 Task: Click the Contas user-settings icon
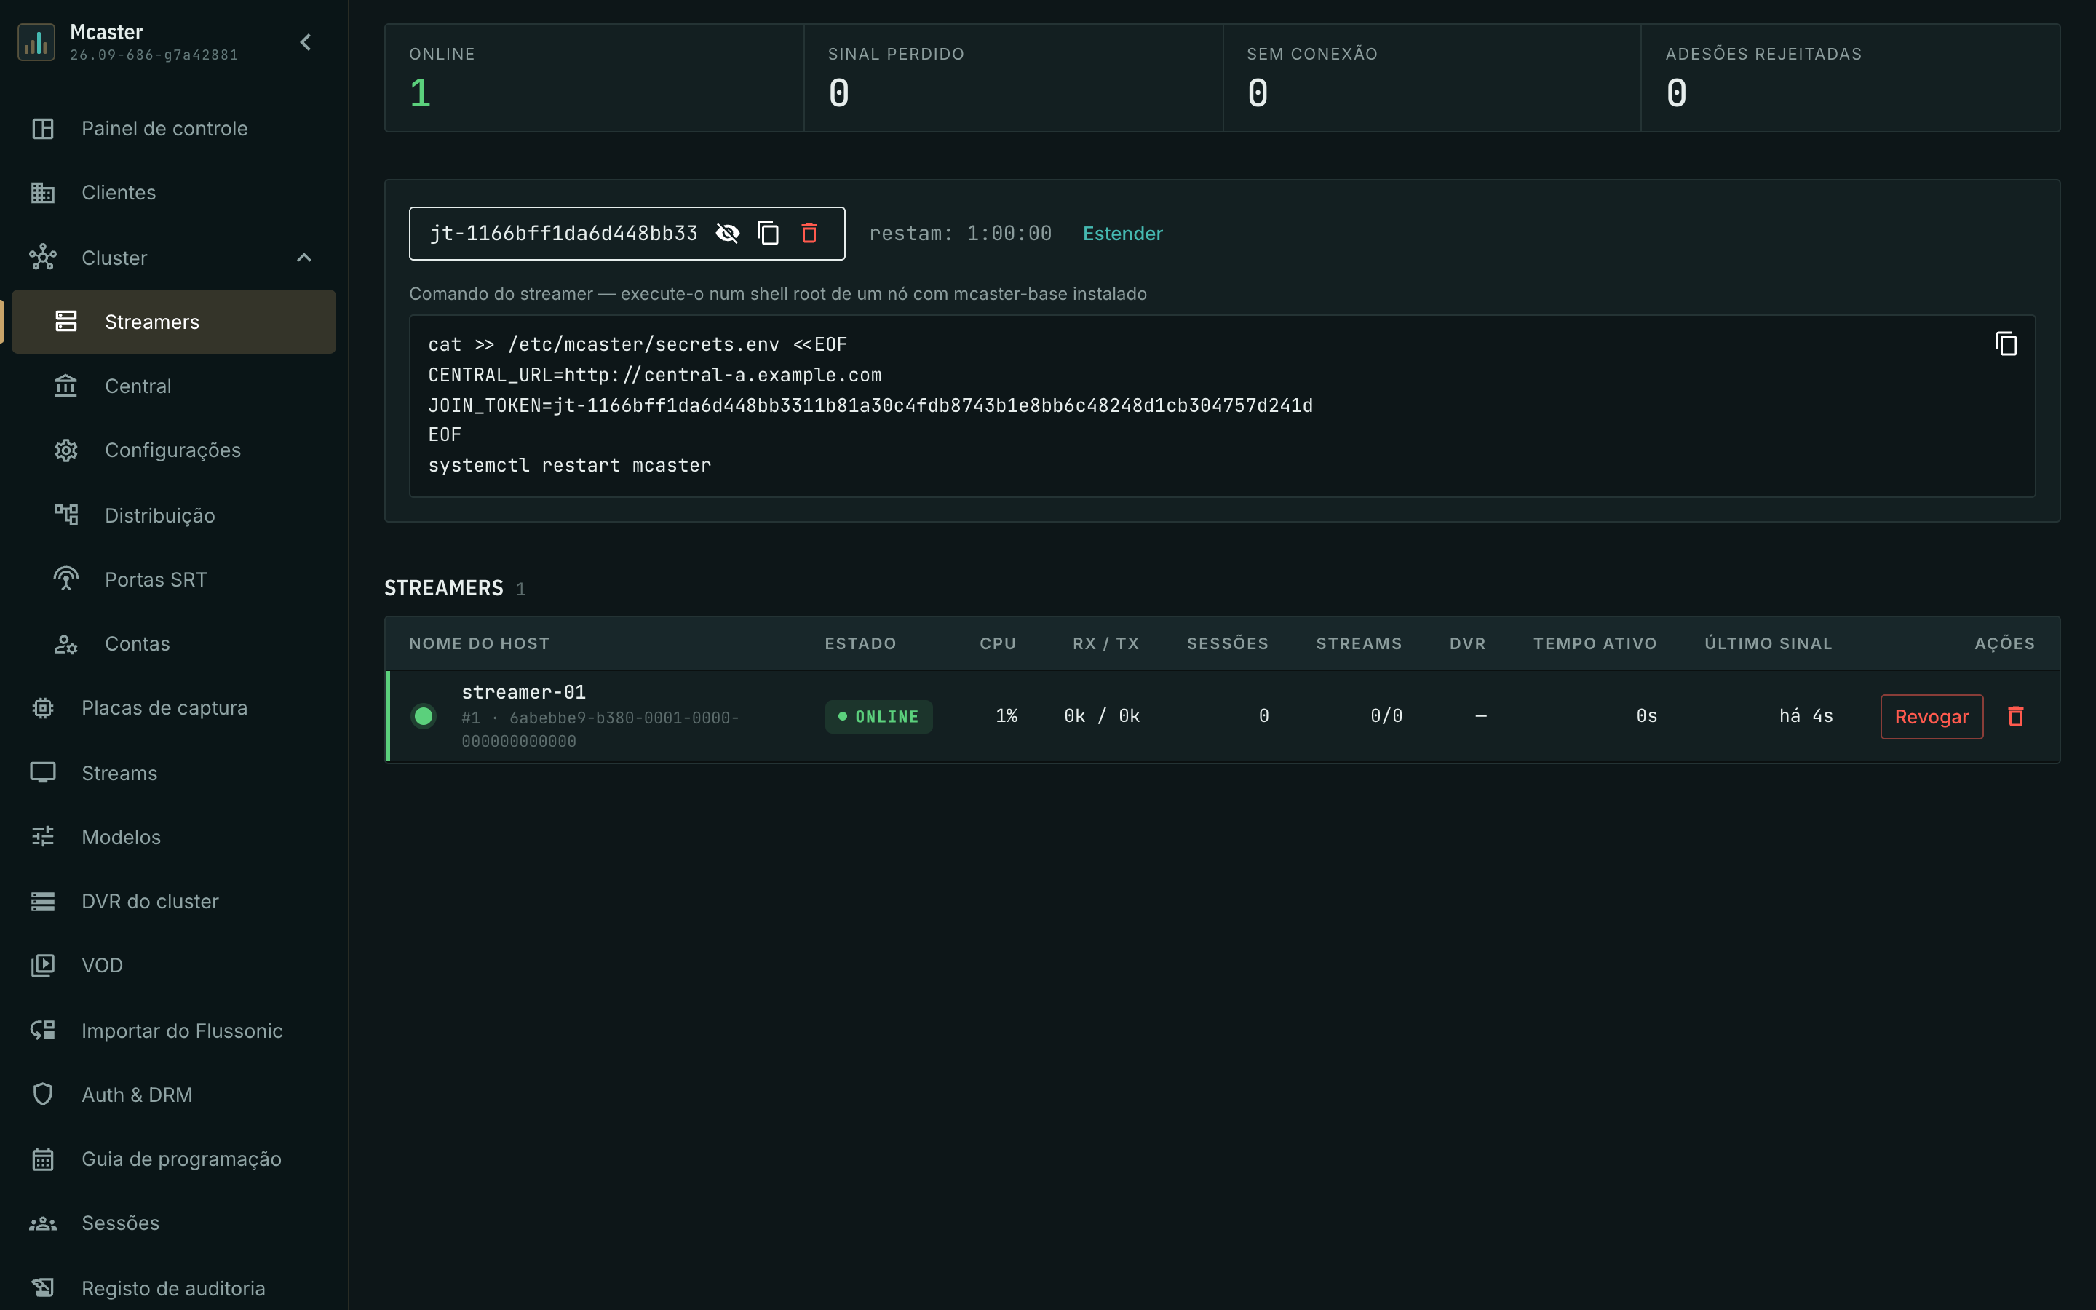coord(65,644)
